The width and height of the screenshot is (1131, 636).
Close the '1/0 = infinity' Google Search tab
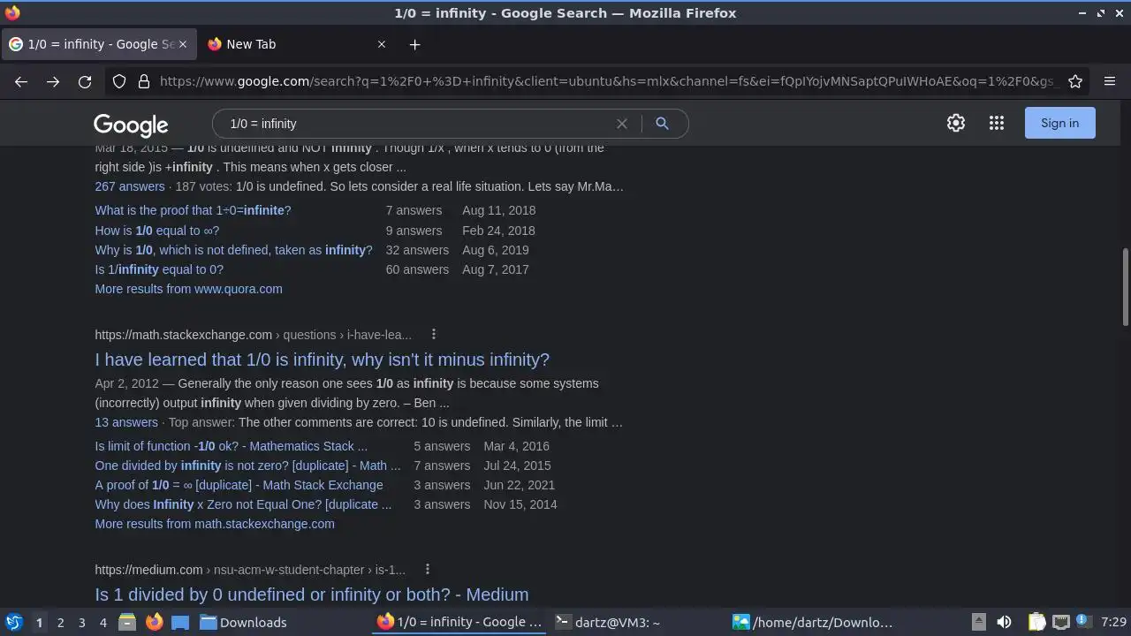pyautogui.click(x=184, y=44)
